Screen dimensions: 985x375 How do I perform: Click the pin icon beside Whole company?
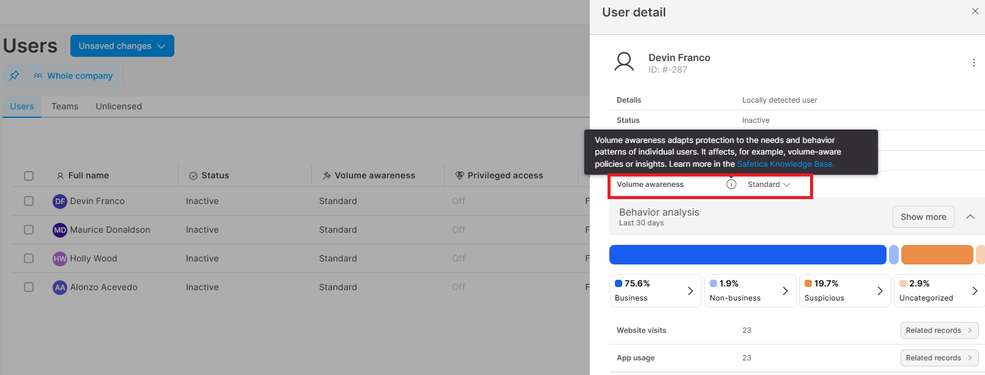[14, 76]
